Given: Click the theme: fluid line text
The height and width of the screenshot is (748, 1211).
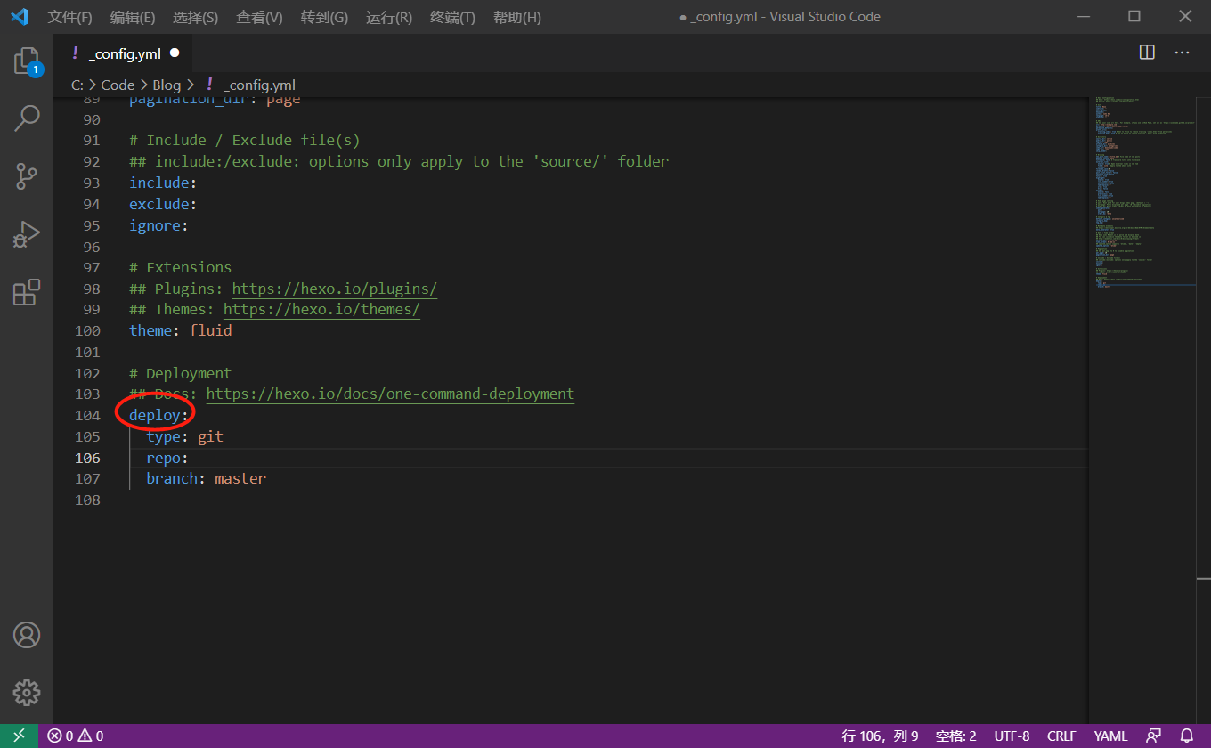Looking at the screenshot, I should pos(181,331).
